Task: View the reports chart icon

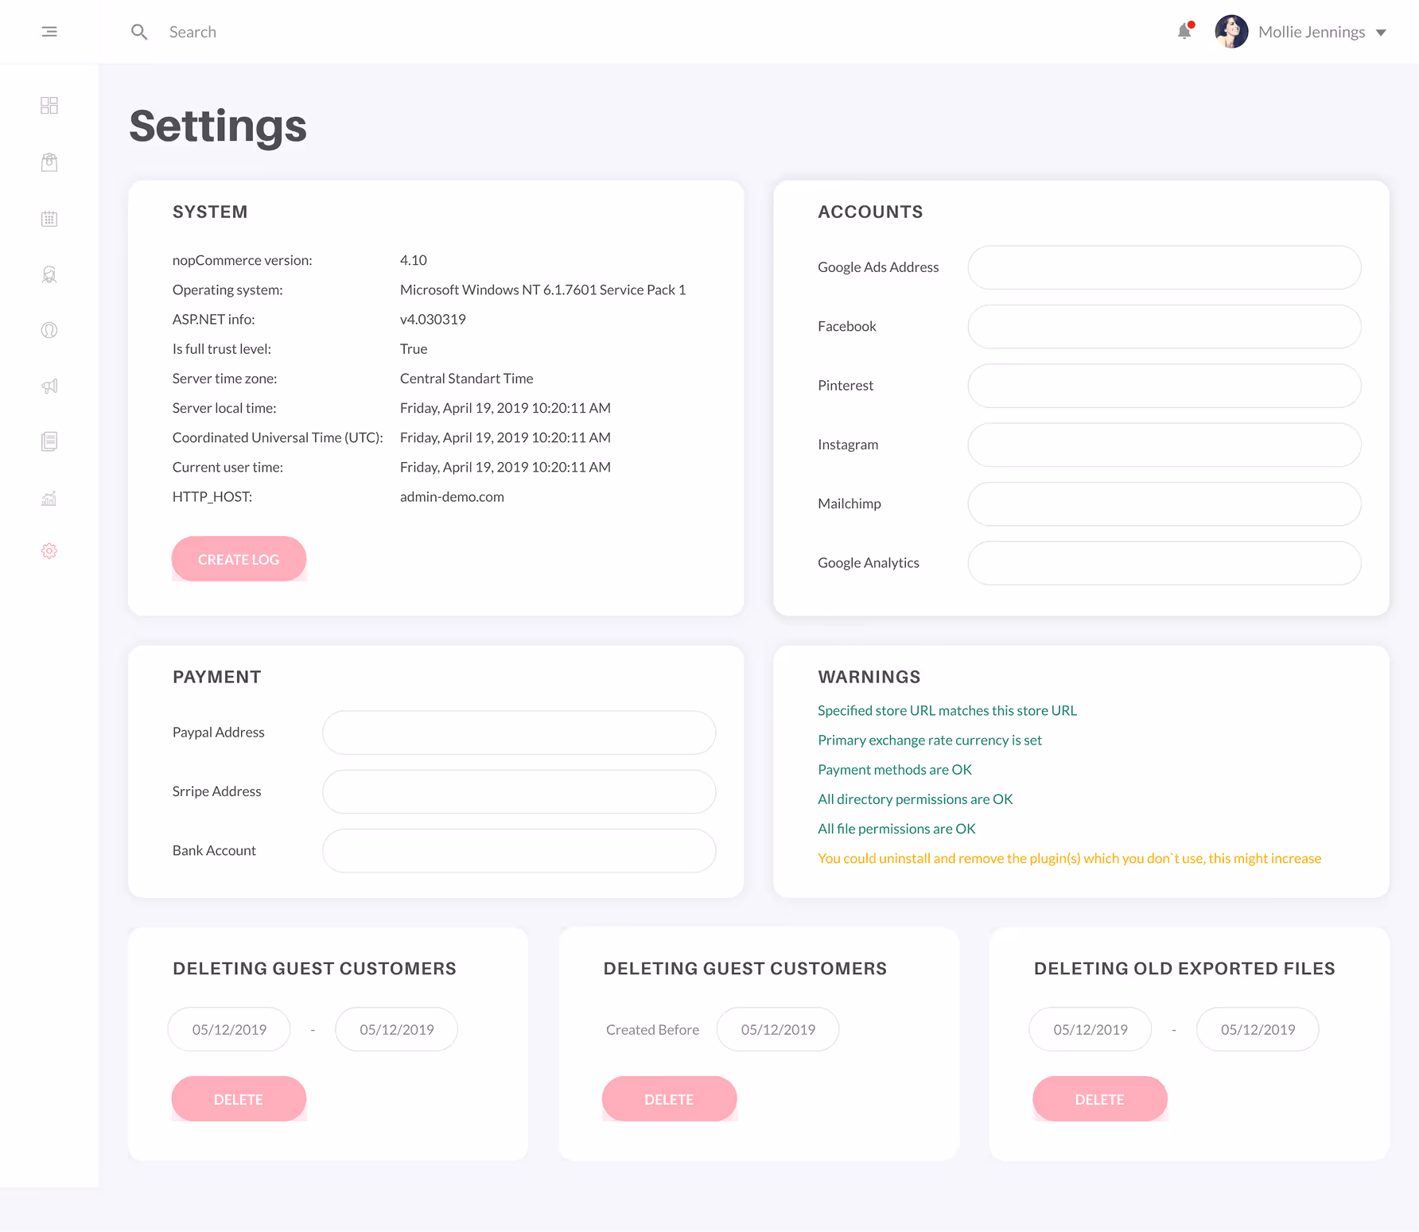Action: click(49, 498)
